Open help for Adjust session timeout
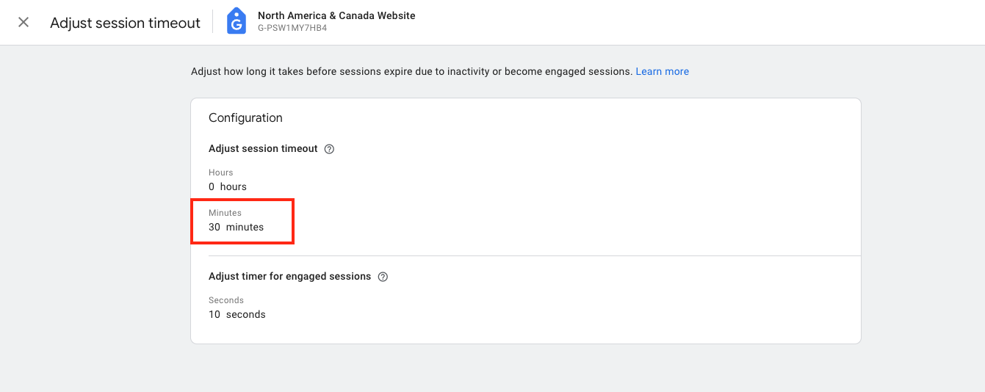The height and width of the screenshot is (392, 985). [329, 149]
